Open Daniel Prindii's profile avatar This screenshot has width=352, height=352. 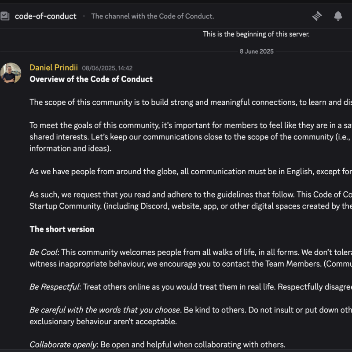coord(11,73)
